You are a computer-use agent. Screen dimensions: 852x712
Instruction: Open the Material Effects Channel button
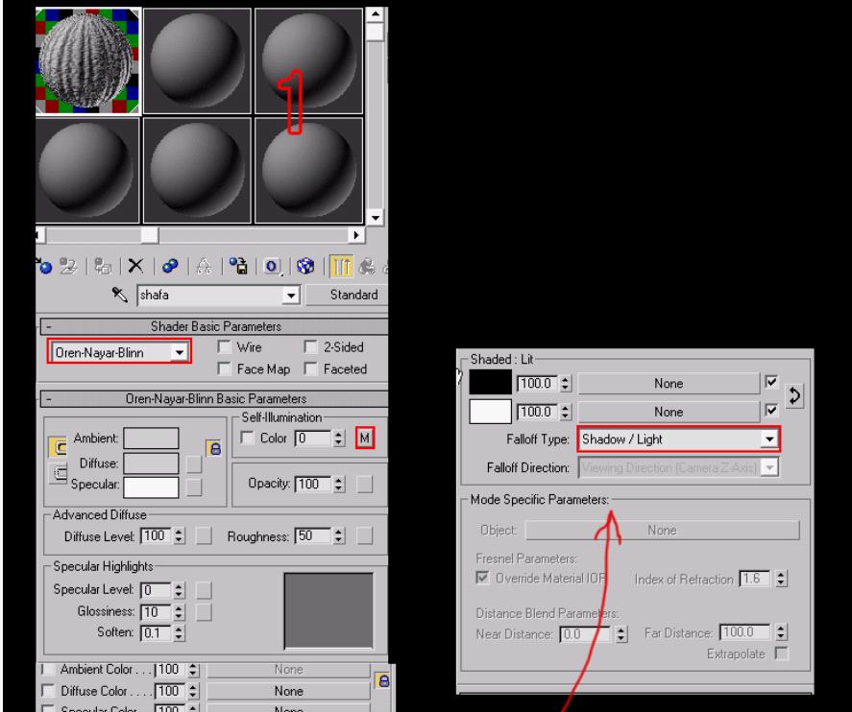point(272,267)
